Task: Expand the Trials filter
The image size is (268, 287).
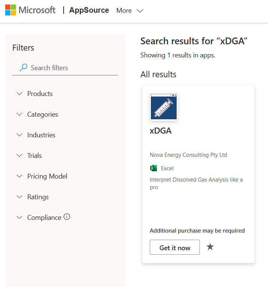Action: click(x=34, y=156)
